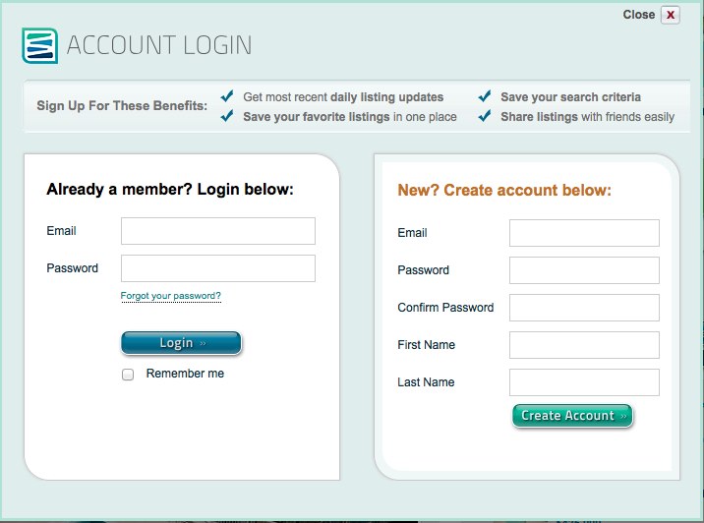The image size is (704, 523).
Task: Click the checkmark beside daily listing updates
Action: [x=227, y=96]
